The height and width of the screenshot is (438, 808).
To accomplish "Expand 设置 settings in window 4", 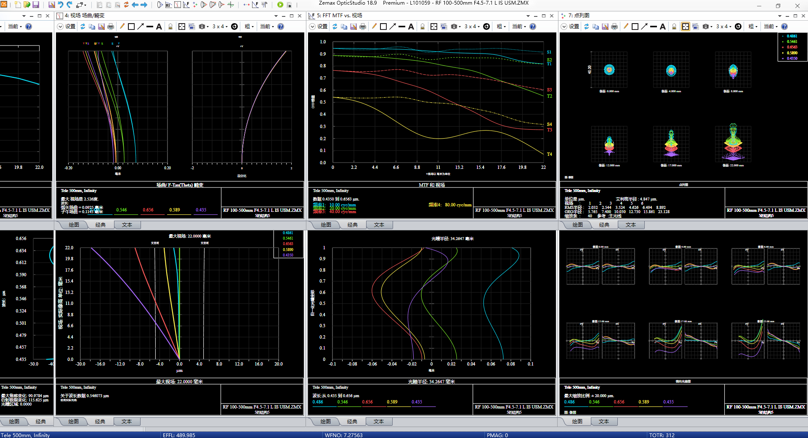I will tap(66, 27).
